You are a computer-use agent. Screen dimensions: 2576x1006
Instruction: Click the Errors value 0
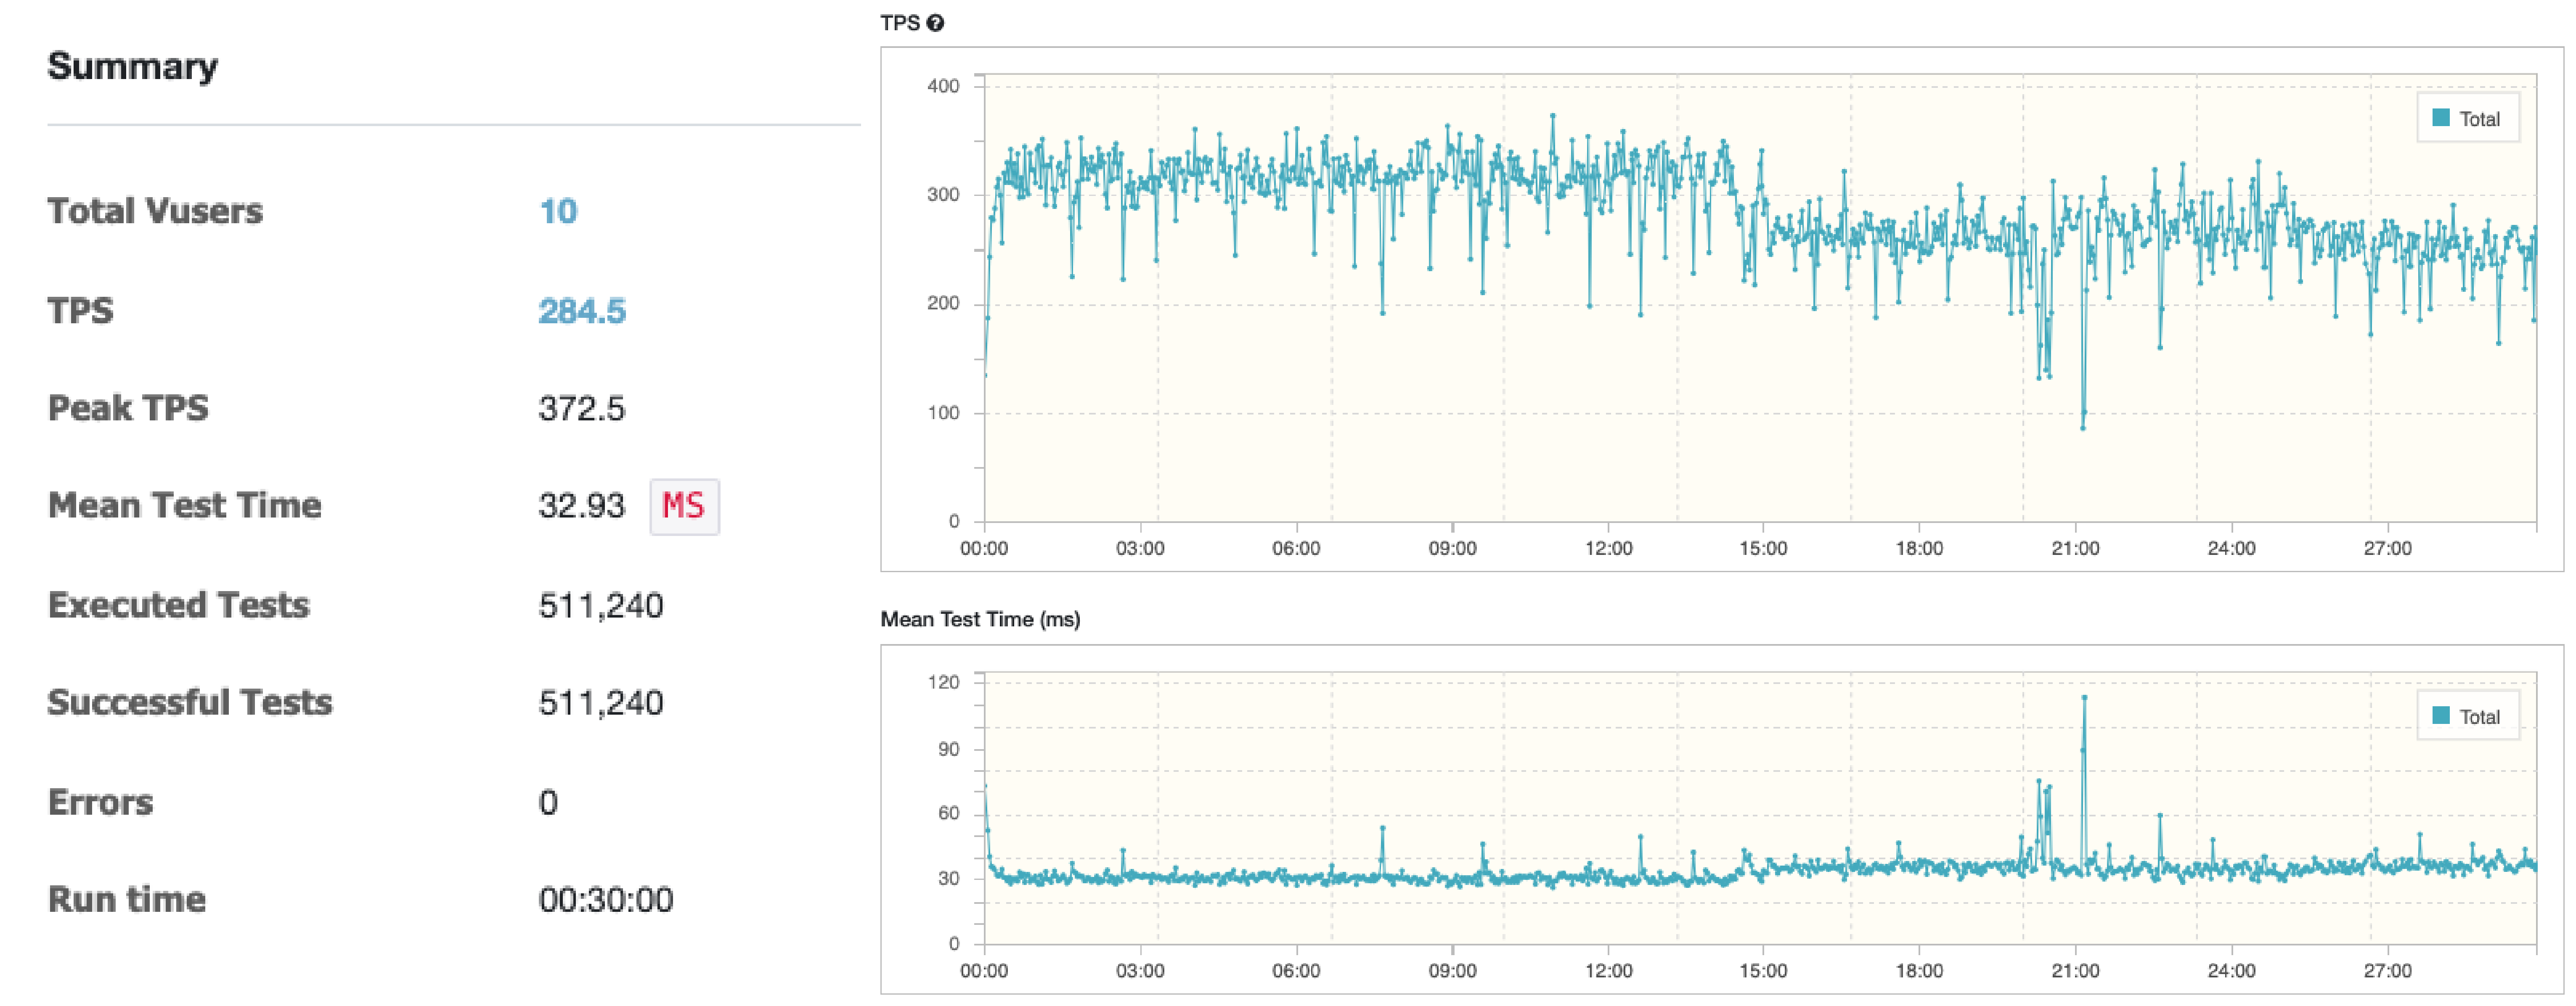click(548, 802)
